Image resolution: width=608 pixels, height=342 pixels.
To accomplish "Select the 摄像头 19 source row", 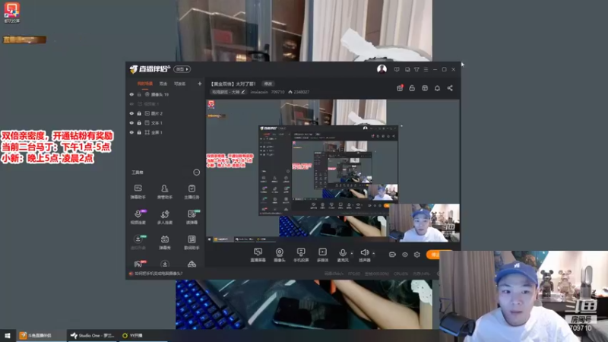I will (166, 94).
